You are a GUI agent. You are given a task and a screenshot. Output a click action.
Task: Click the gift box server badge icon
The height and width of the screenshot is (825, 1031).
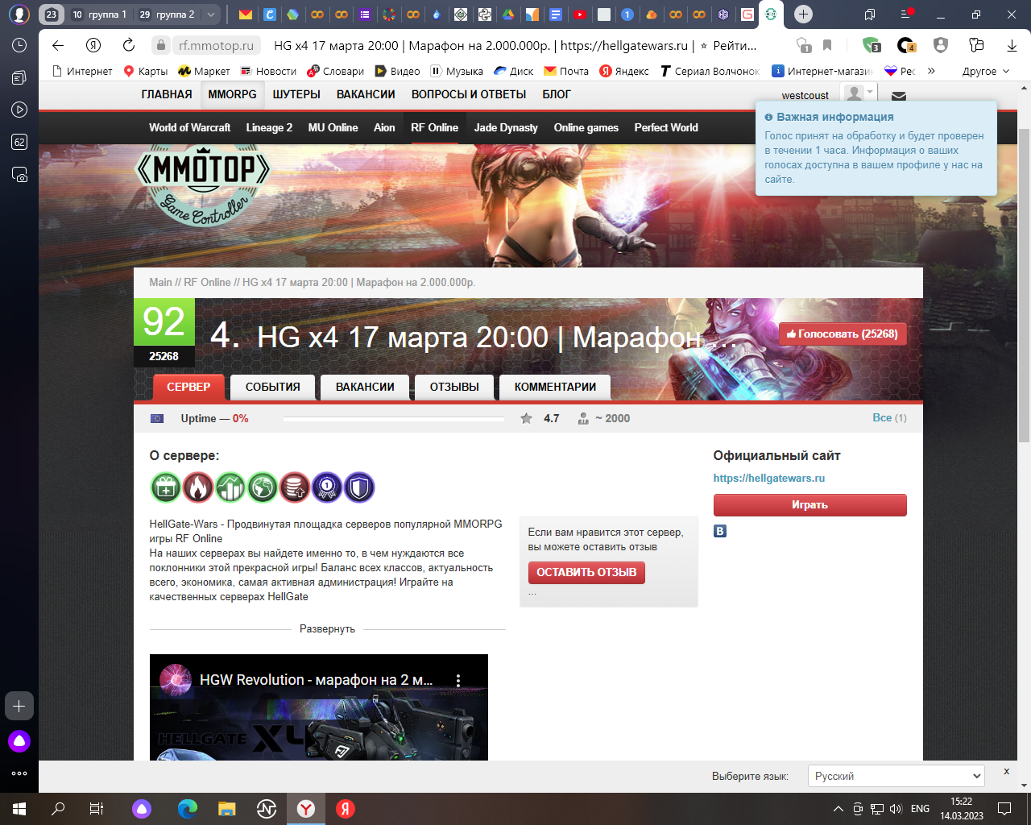click(x=166, y=487)
